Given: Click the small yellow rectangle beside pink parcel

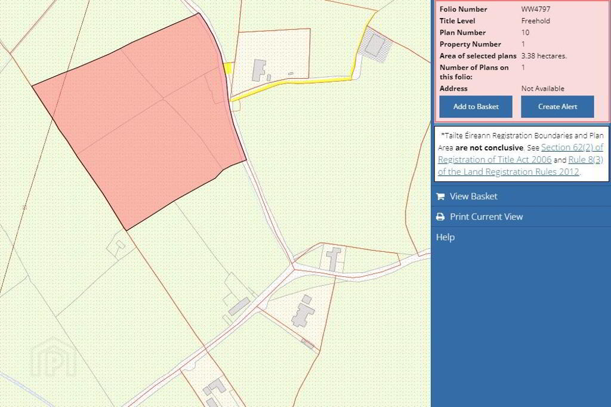Looking at the screenshot, I should (227, 68).
